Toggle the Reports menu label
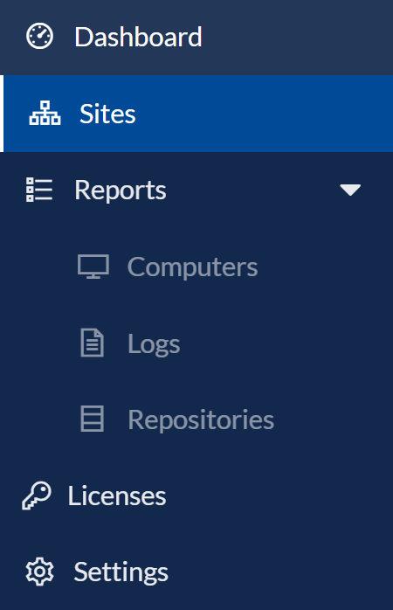 [x=121, y=191]
